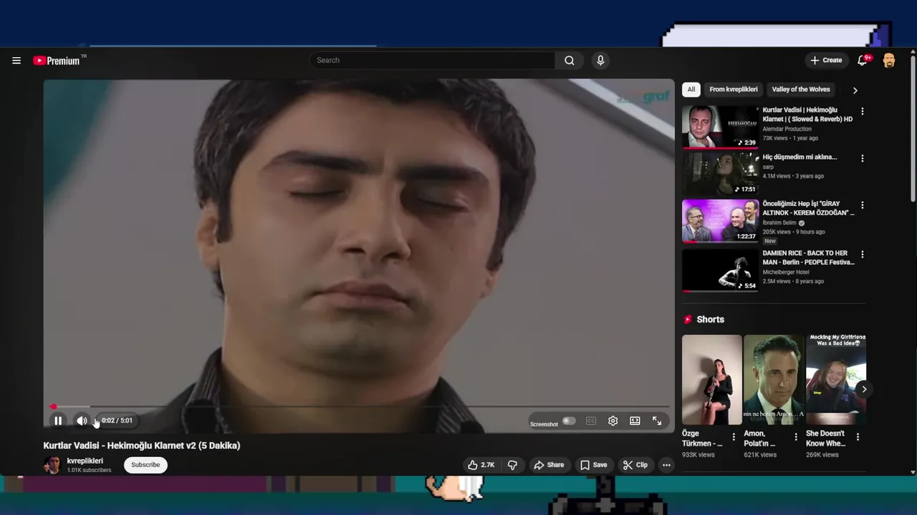Open the She Doesn't Know short
The image size is (917, 515).
835,380
